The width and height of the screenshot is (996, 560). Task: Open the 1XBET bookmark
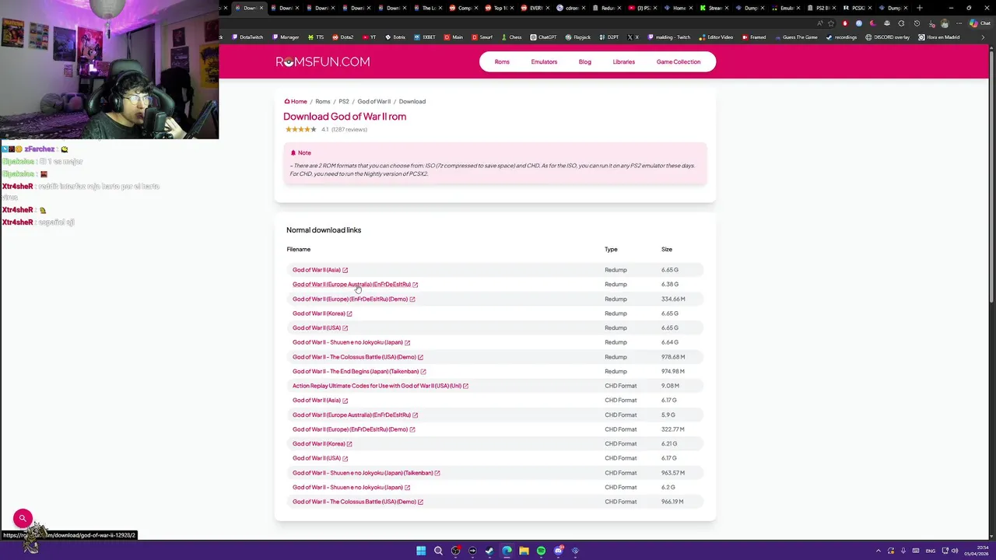click(425, 37)
